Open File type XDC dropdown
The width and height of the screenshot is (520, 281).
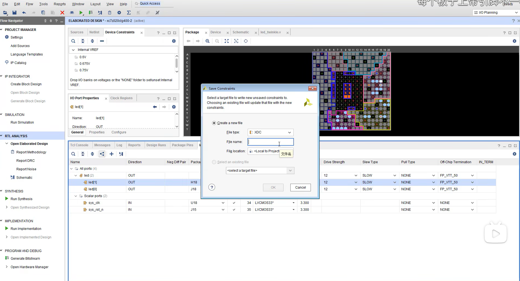coord(271,132)
